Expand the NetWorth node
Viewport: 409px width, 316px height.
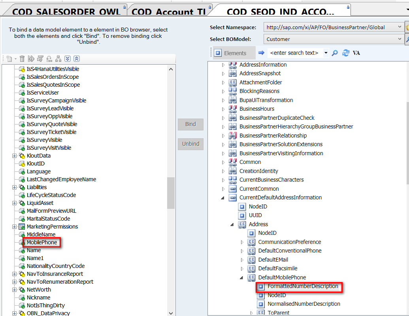click(x=14, y=290)
